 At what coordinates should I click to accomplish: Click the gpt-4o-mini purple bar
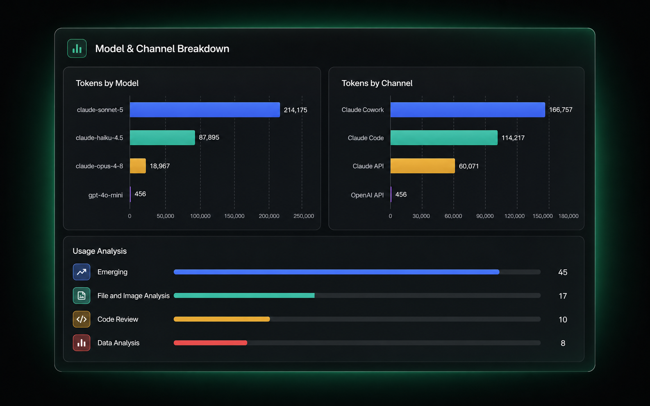[x=130, y=194]
